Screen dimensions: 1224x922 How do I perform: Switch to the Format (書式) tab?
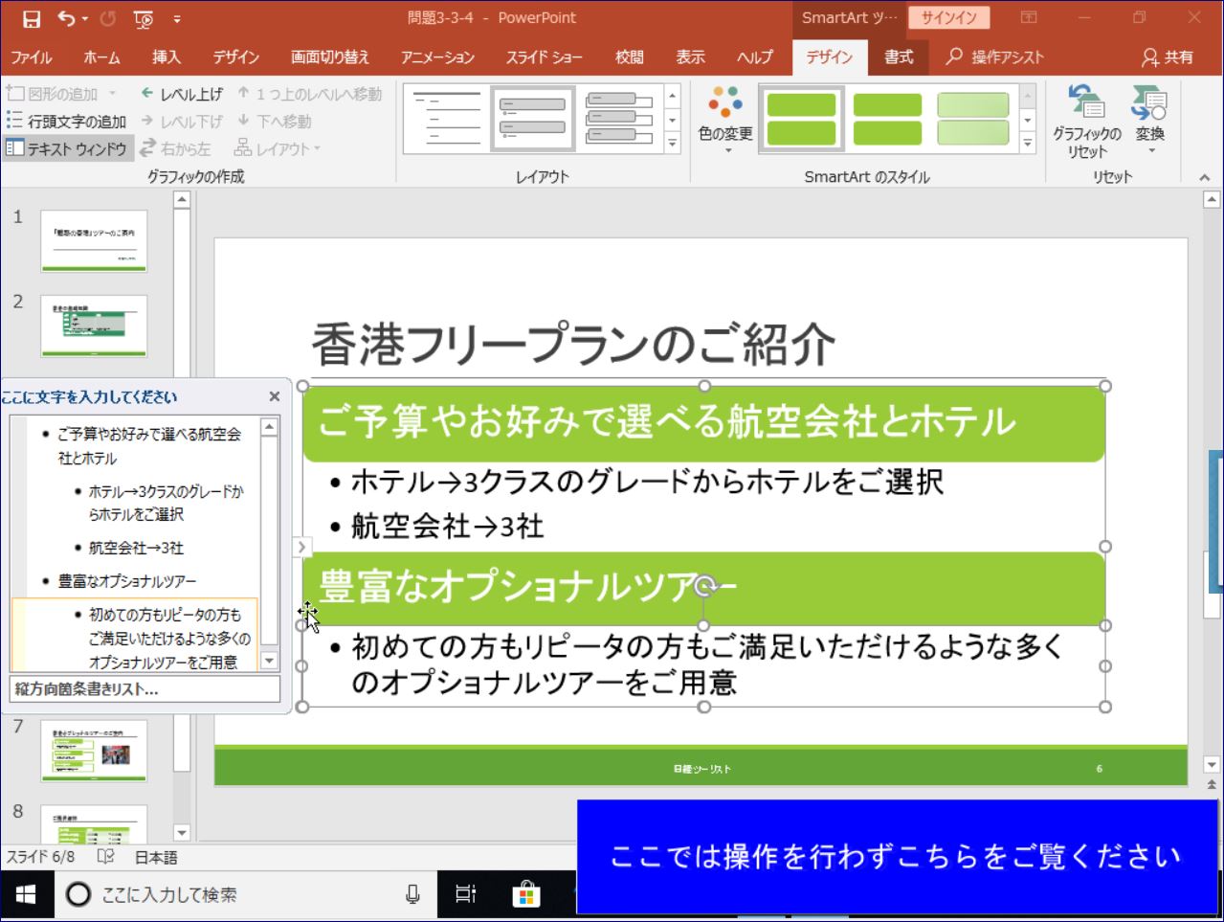tap(898, 57)
